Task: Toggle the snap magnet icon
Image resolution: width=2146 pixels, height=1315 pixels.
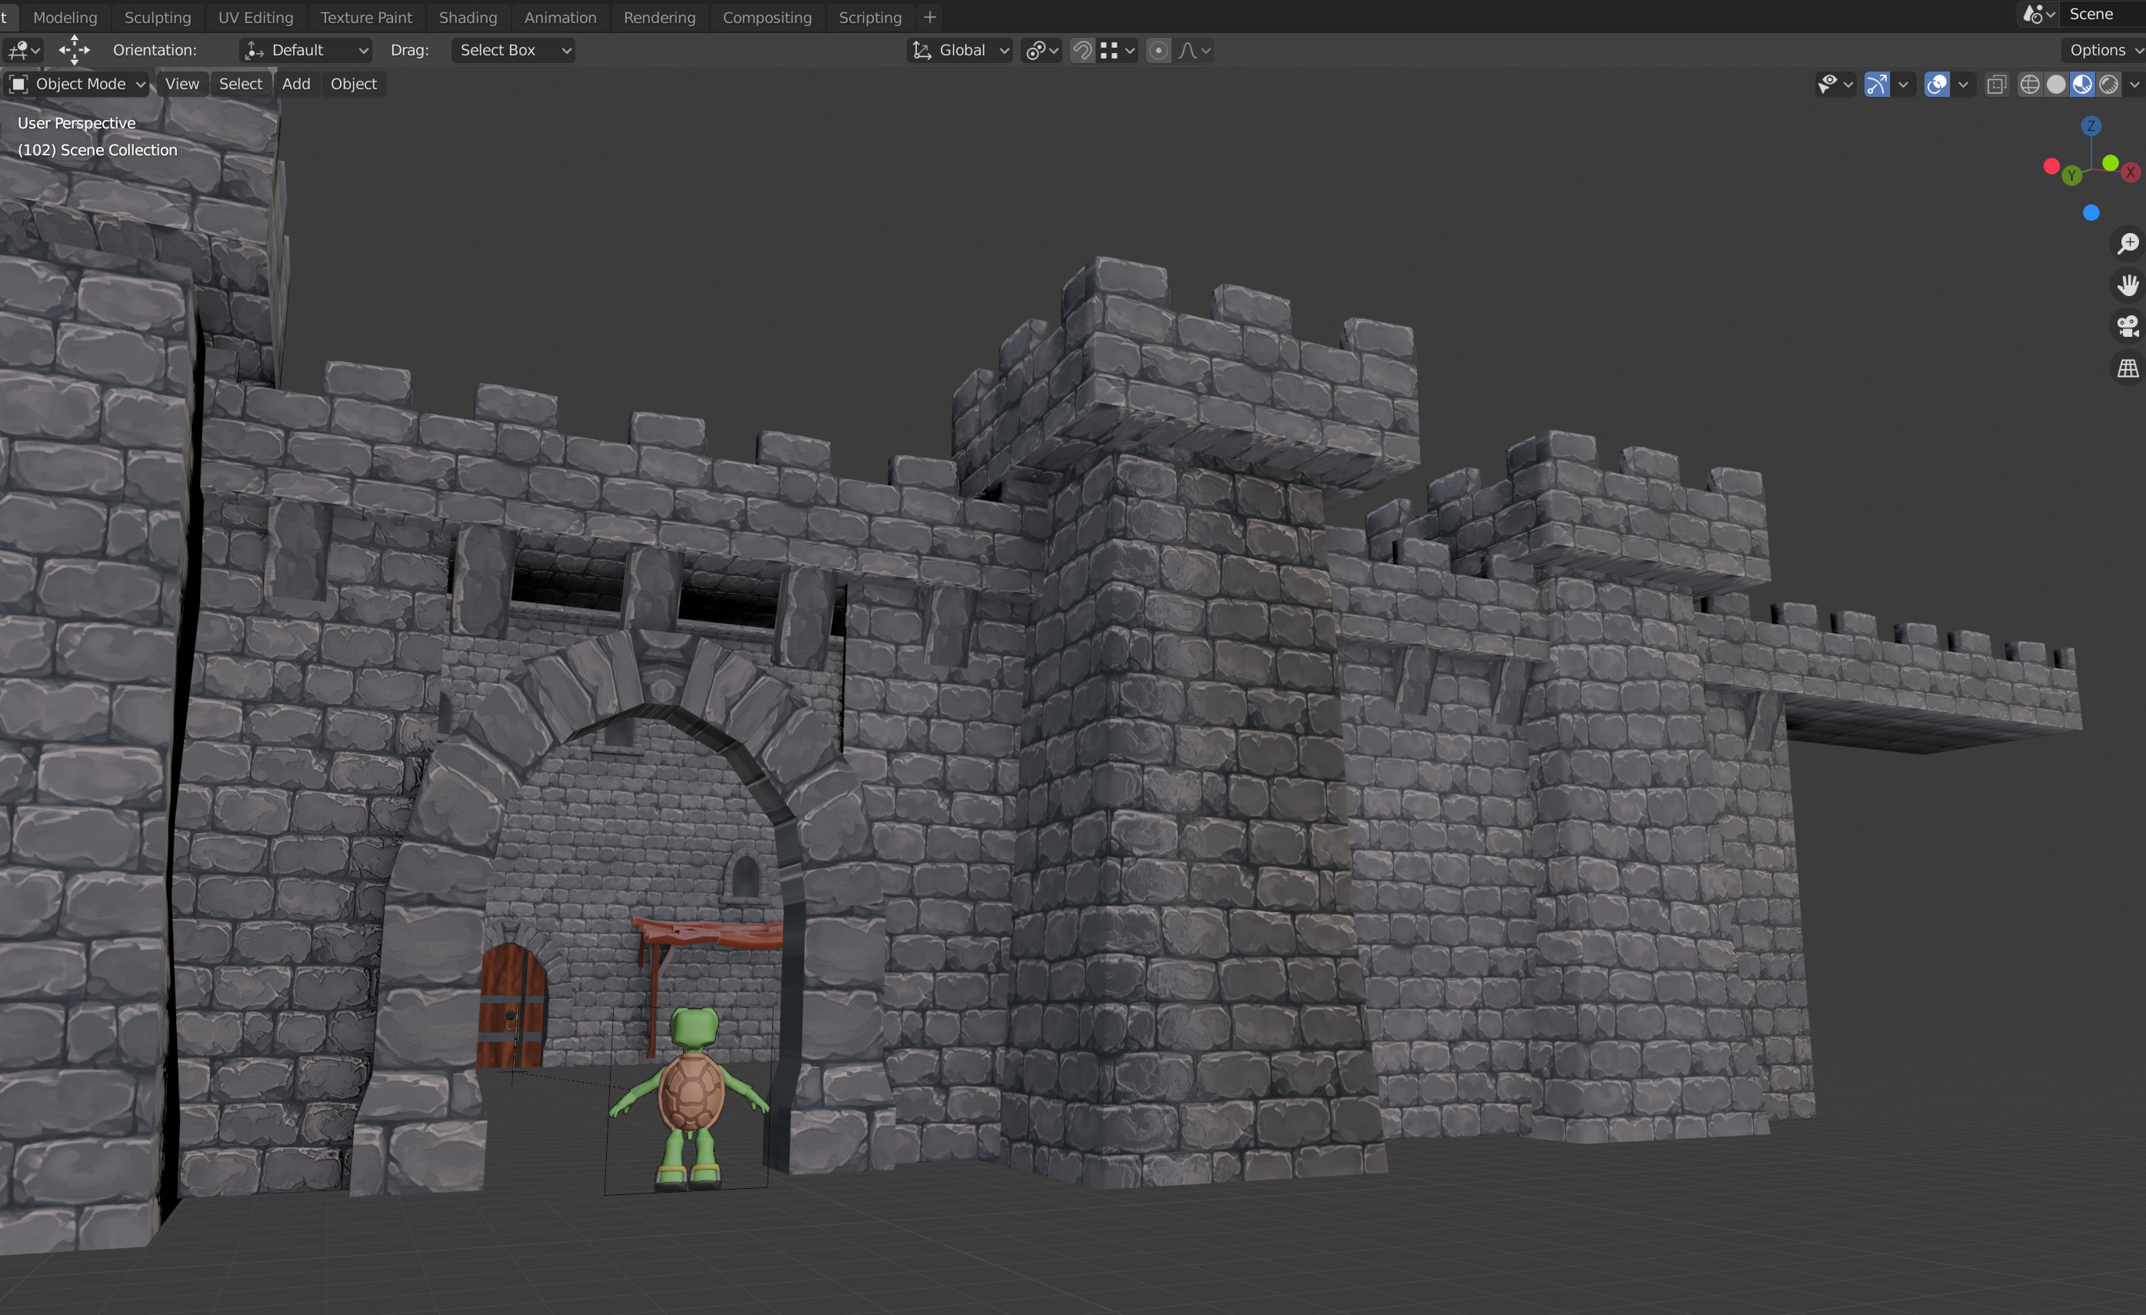Action: [1081, 51]
